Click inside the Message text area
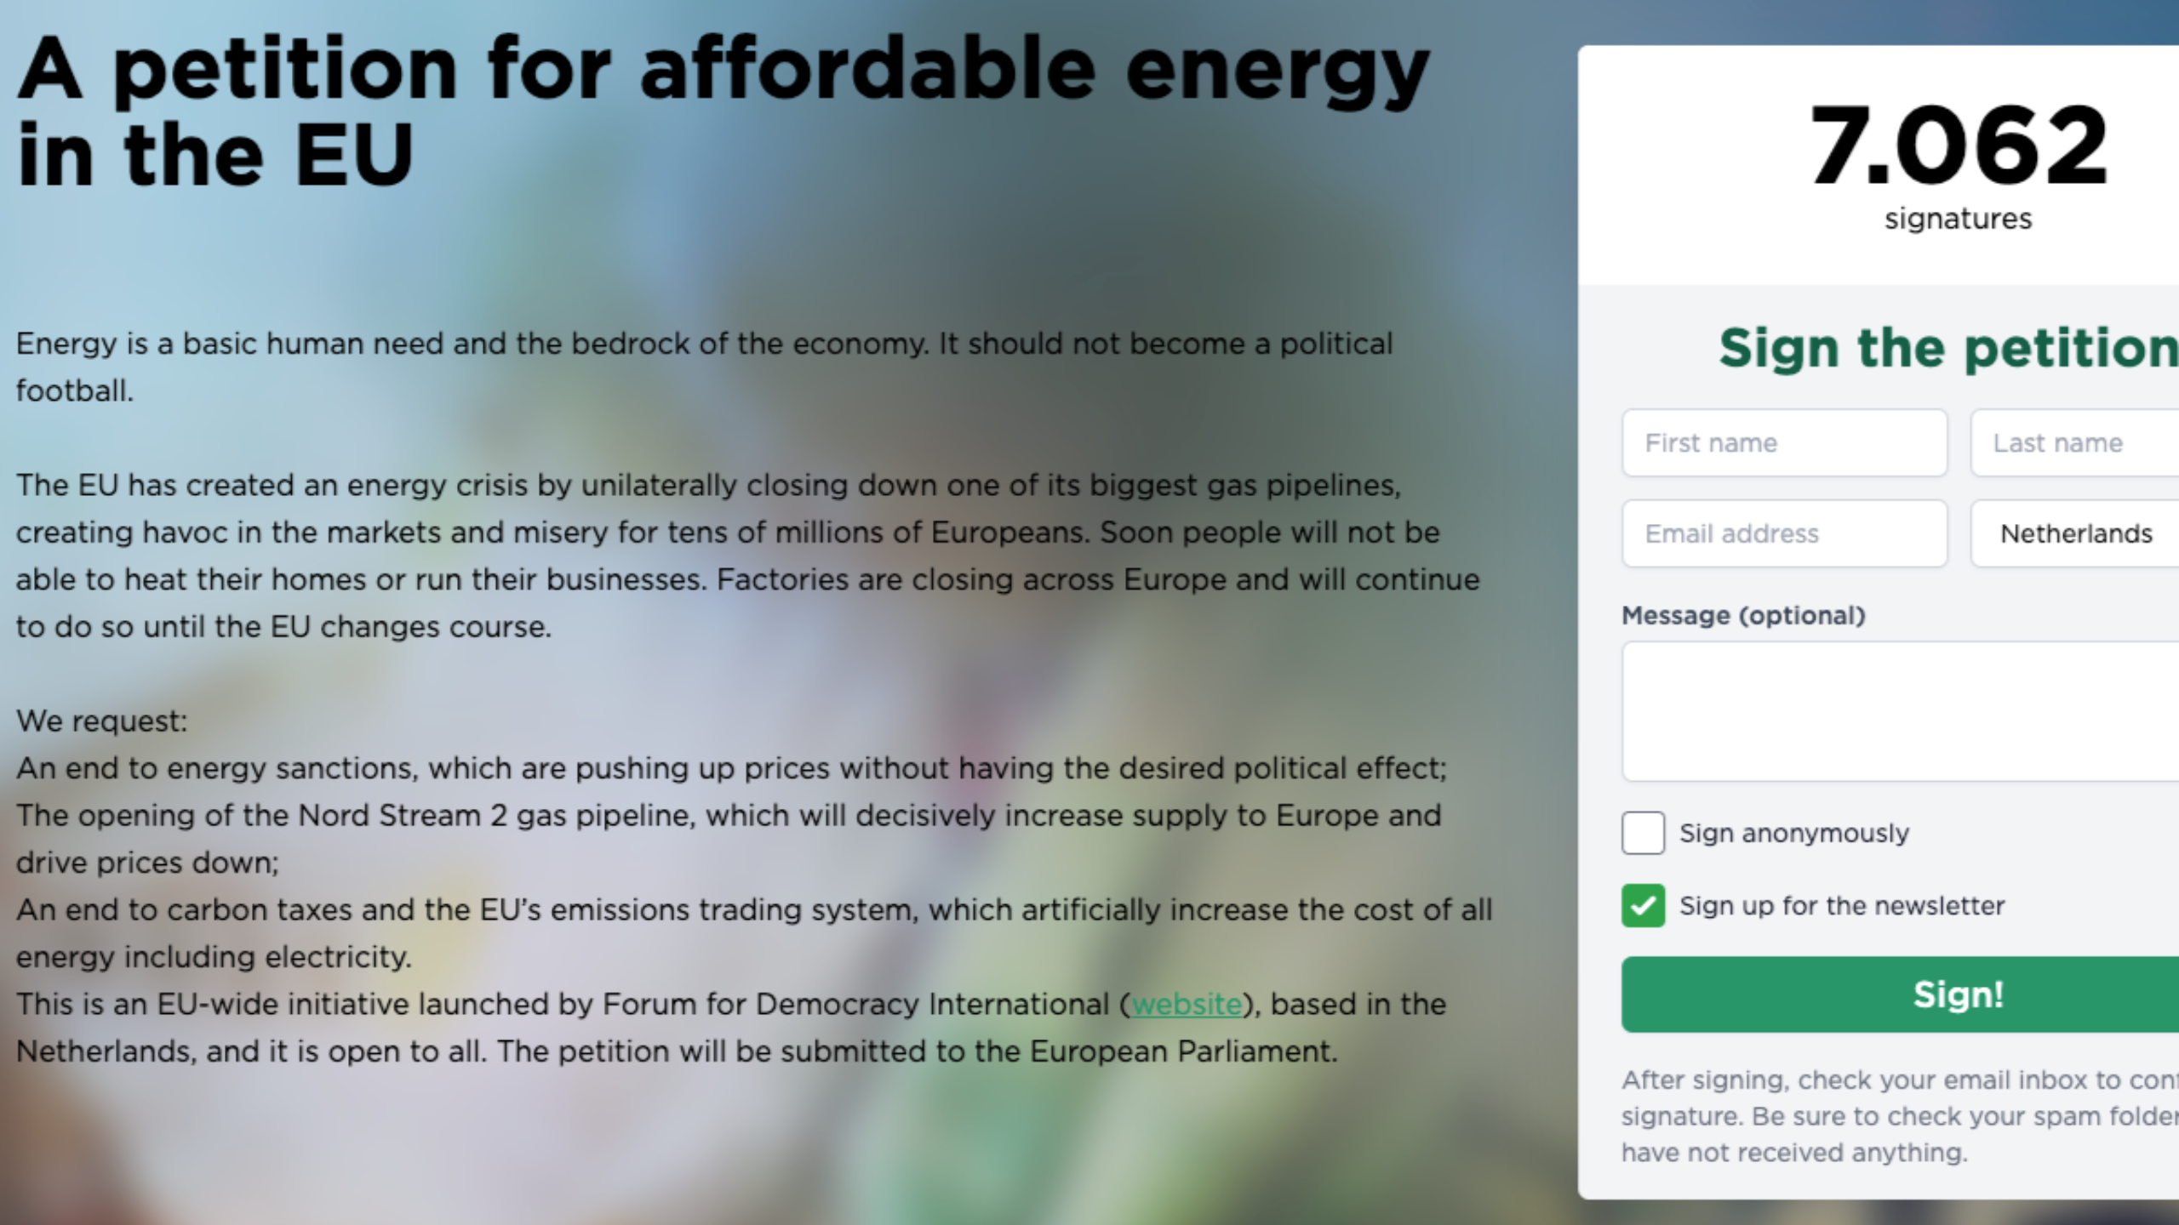The image size is (2179, 1225). coord(1900,711)
